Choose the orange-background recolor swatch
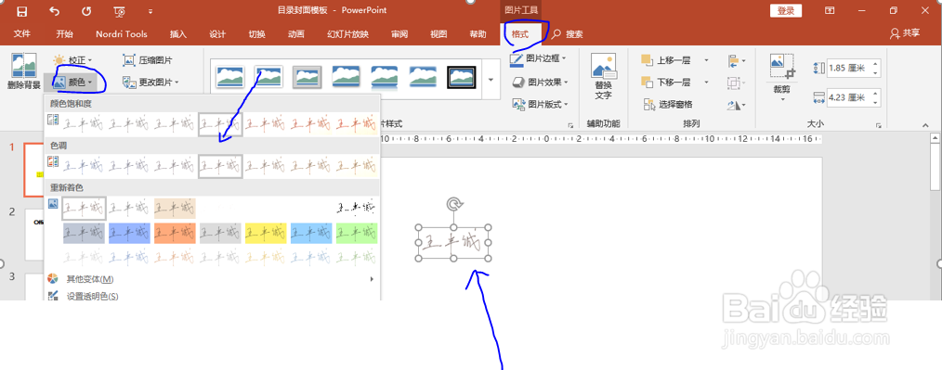Viewport: 942px width, 370px height. 175,233
